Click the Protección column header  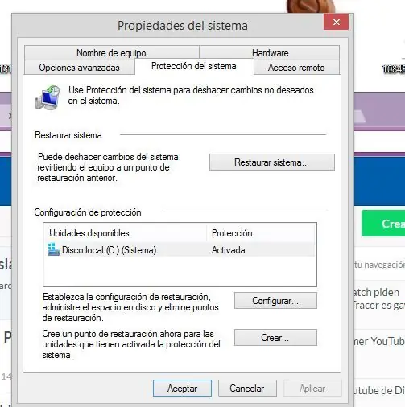[261, 233]
